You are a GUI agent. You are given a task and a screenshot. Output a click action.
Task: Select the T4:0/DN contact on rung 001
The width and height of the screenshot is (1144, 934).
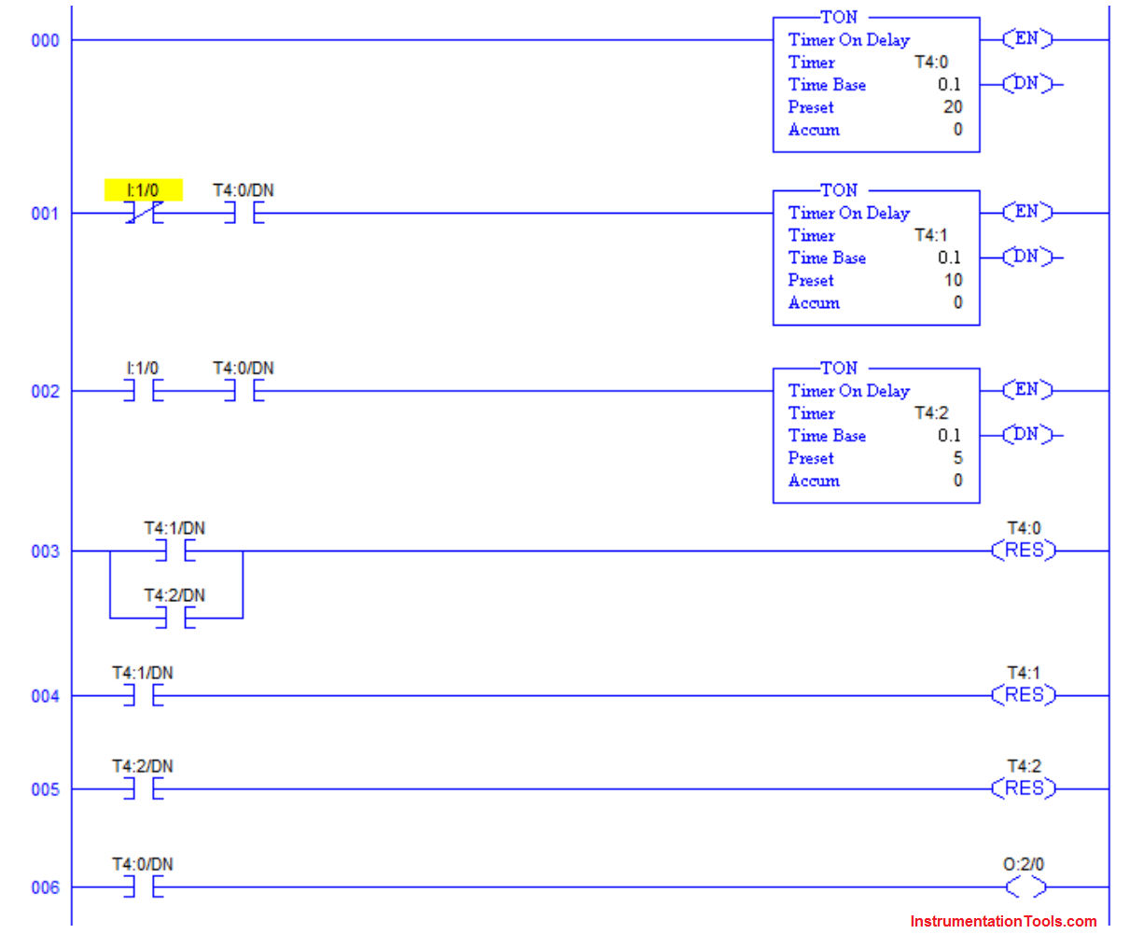coord(244,211)
